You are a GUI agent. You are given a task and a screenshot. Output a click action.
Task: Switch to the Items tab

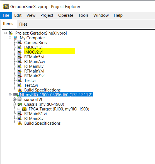8,24
